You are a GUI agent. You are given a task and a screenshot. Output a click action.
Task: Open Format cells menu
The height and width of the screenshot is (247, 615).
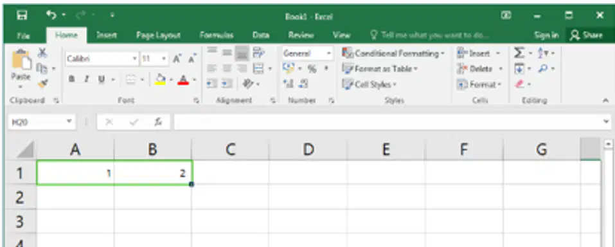pos(479,84)
